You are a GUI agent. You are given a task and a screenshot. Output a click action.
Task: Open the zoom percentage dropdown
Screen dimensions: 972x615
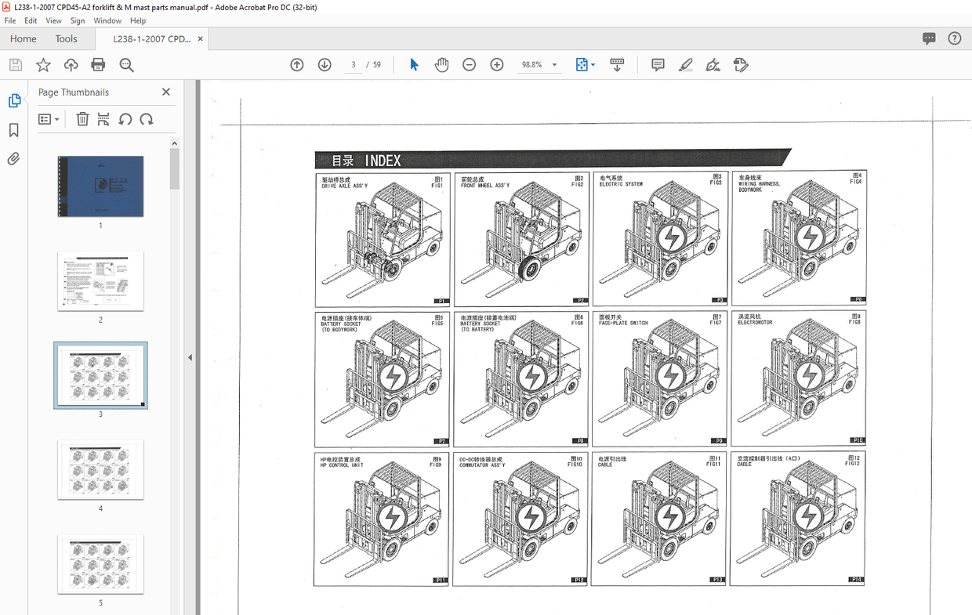[553, 65]
